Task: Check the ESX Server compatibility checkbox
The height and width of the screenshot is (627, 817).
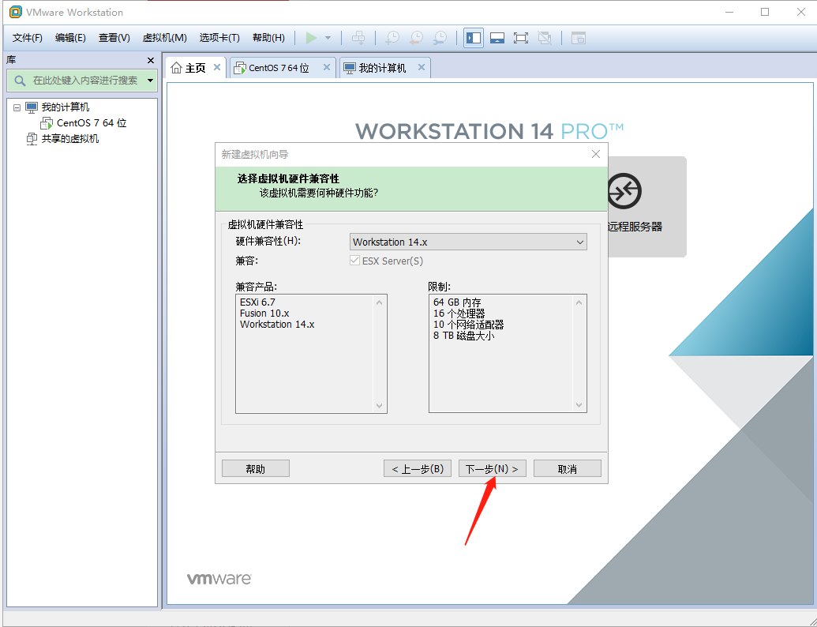Action: pyautogui.click(x=355, y=261)
